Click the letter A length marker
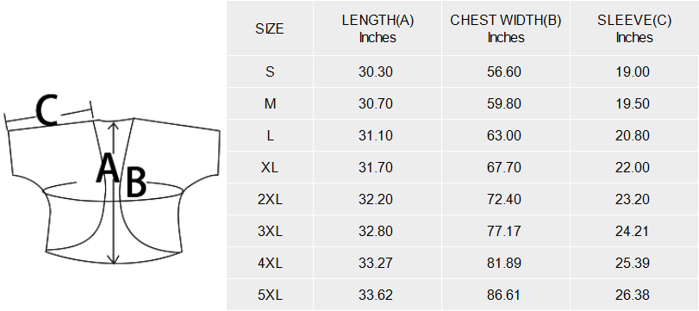The height and width of the screenshot is (311, 699). [x=108, y=168]
